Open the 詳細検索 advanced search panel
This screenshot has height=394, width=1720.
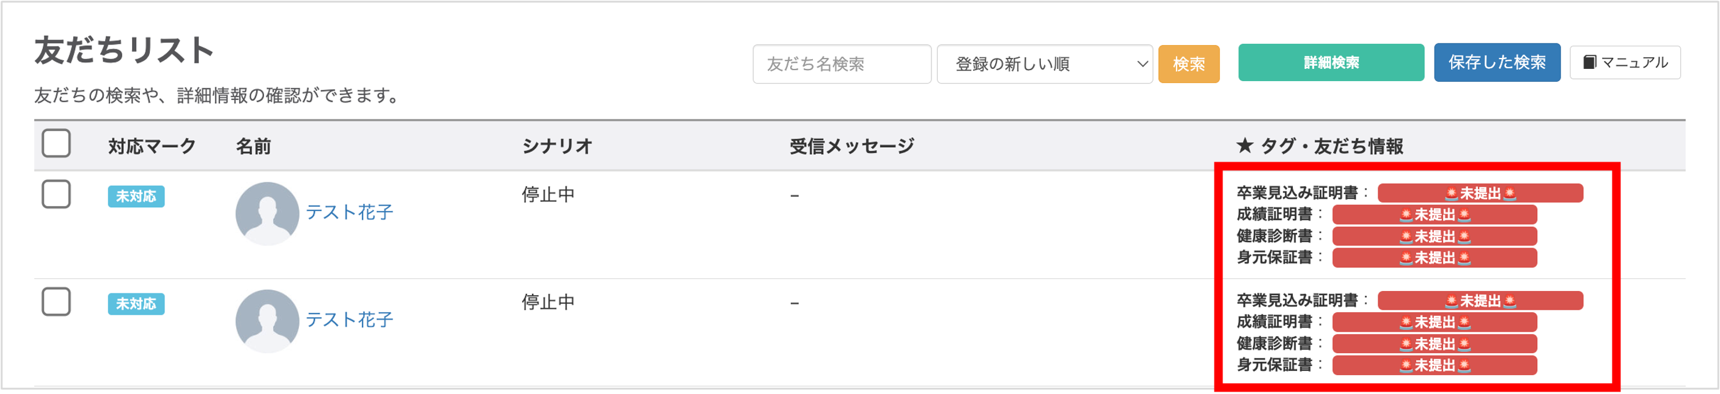click(x=1331, y=63)
